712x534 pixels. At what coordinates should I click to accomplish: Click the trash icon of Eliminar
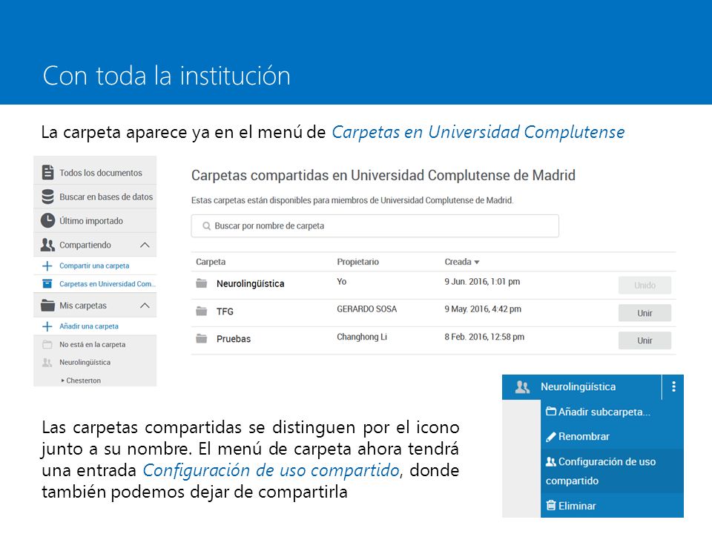tap(551, 505)
